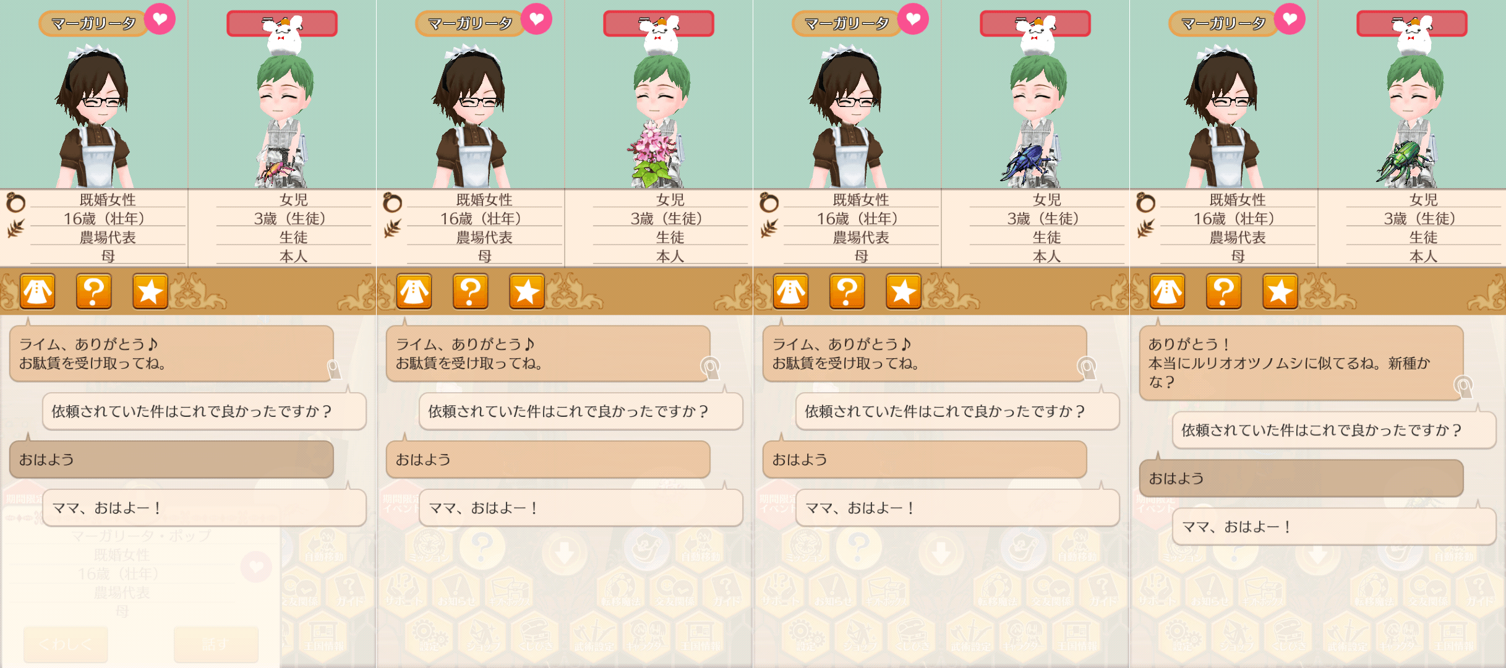Toggle the favorite heart in the green-beetle panel
The height and width of the screenshot is (668, 1506).
coord(1290,19)
